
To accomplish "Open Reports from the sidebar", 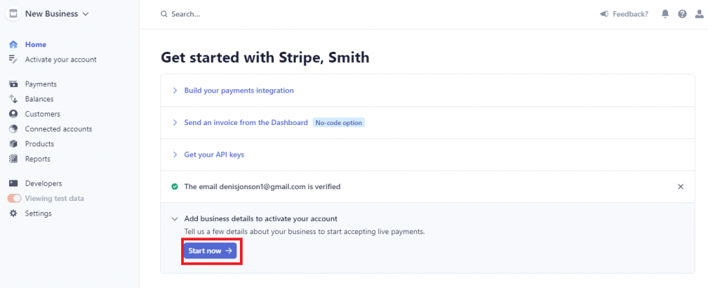I will (37, 159).
